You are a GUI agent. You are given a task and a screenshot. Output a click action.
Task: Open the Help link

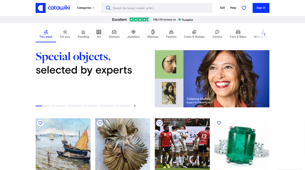[x=233, y=8]
